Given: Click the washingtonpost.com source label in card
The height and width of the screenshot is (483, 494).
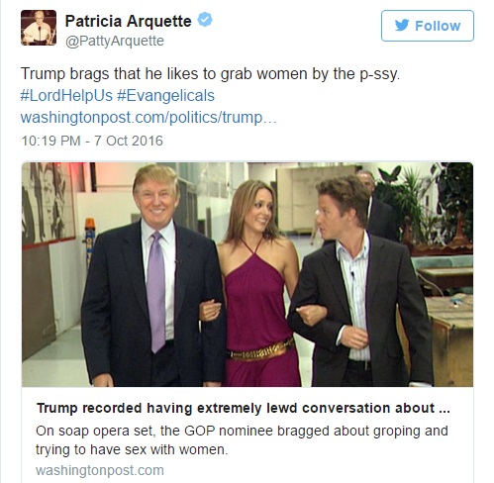Looking at the screenshot, I should [100, 470].
